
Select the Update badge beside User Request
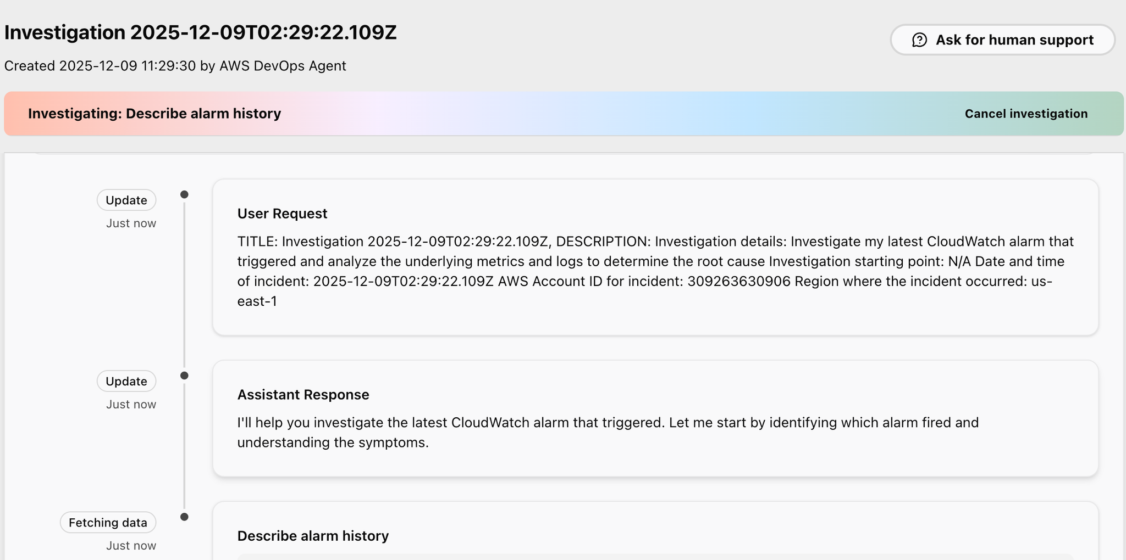click(126, 200)
